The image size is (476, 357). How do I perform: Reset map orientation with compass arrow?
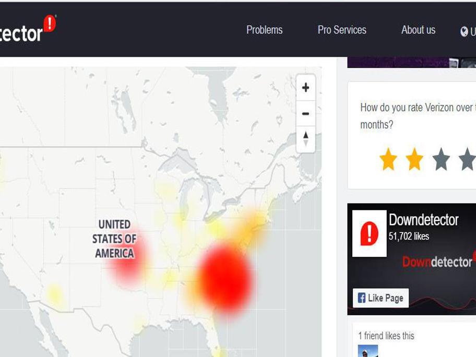tap(306, 139)
